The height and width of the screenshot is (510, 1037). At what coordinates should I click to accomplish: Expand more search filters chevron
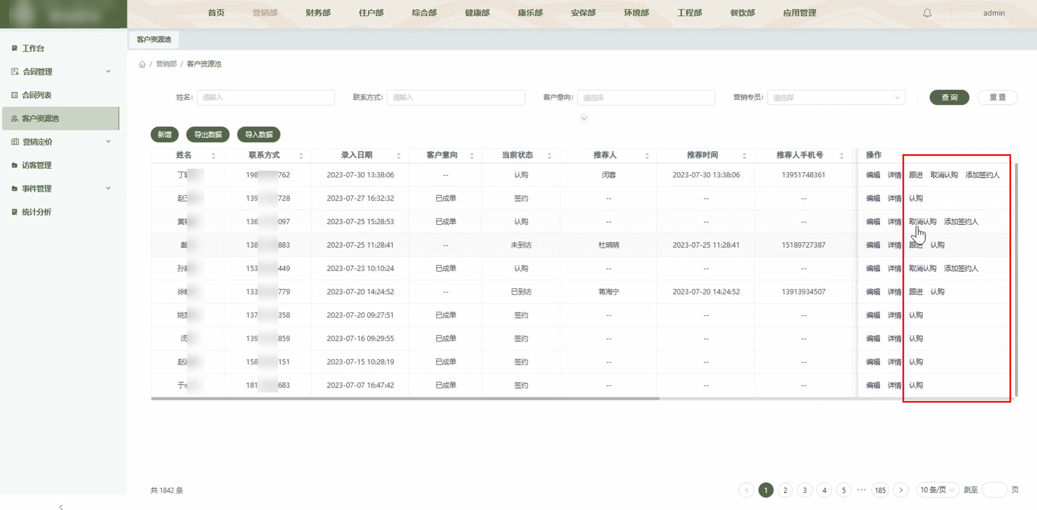click(x=584, y=119)
